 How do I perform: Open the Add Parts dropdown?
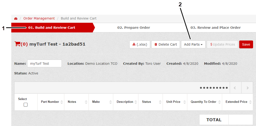[x=193, y=44]
